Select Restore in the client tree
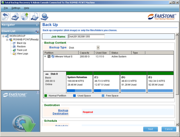Image resolution: width=180 pixels, height=137 pixels. [x=21, y=47]
